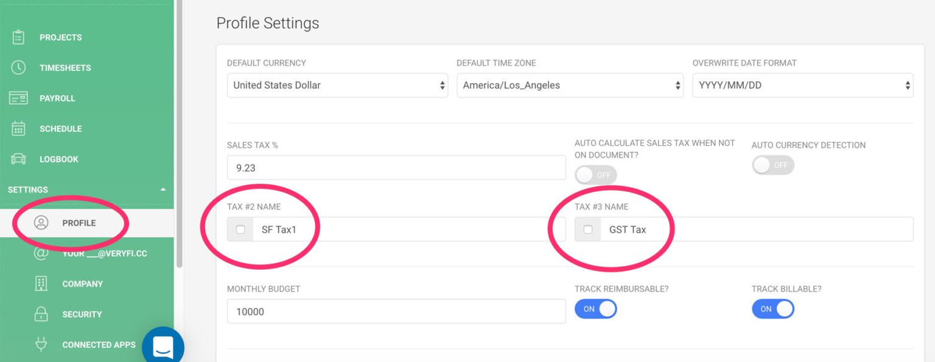
Task: Open the Overwrite Date Format dropdown
Action: (x=803, y=85)
